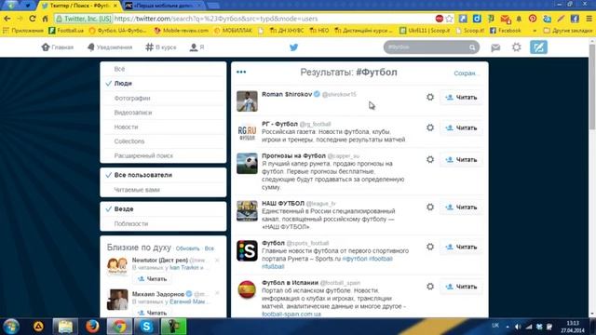Open the Chrome menu

tap(589, 19)
